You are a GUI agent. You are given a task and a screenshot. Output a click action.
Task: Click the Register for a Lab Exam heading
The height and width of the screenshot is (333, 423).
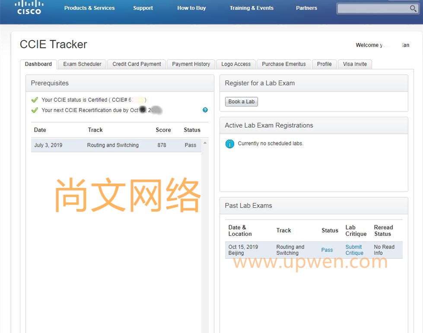click(260, 83)
